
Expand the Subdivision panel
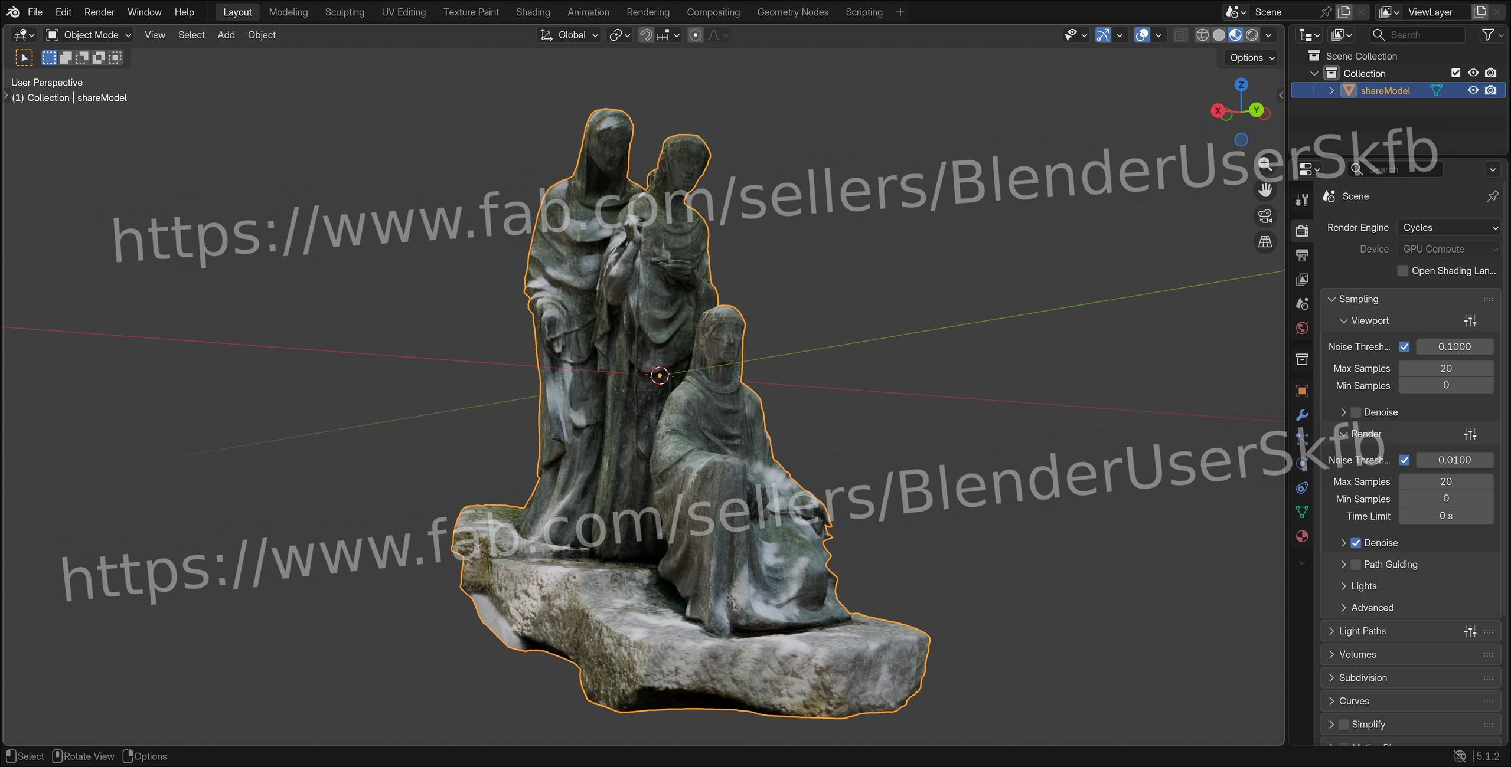click(1331, 678)
